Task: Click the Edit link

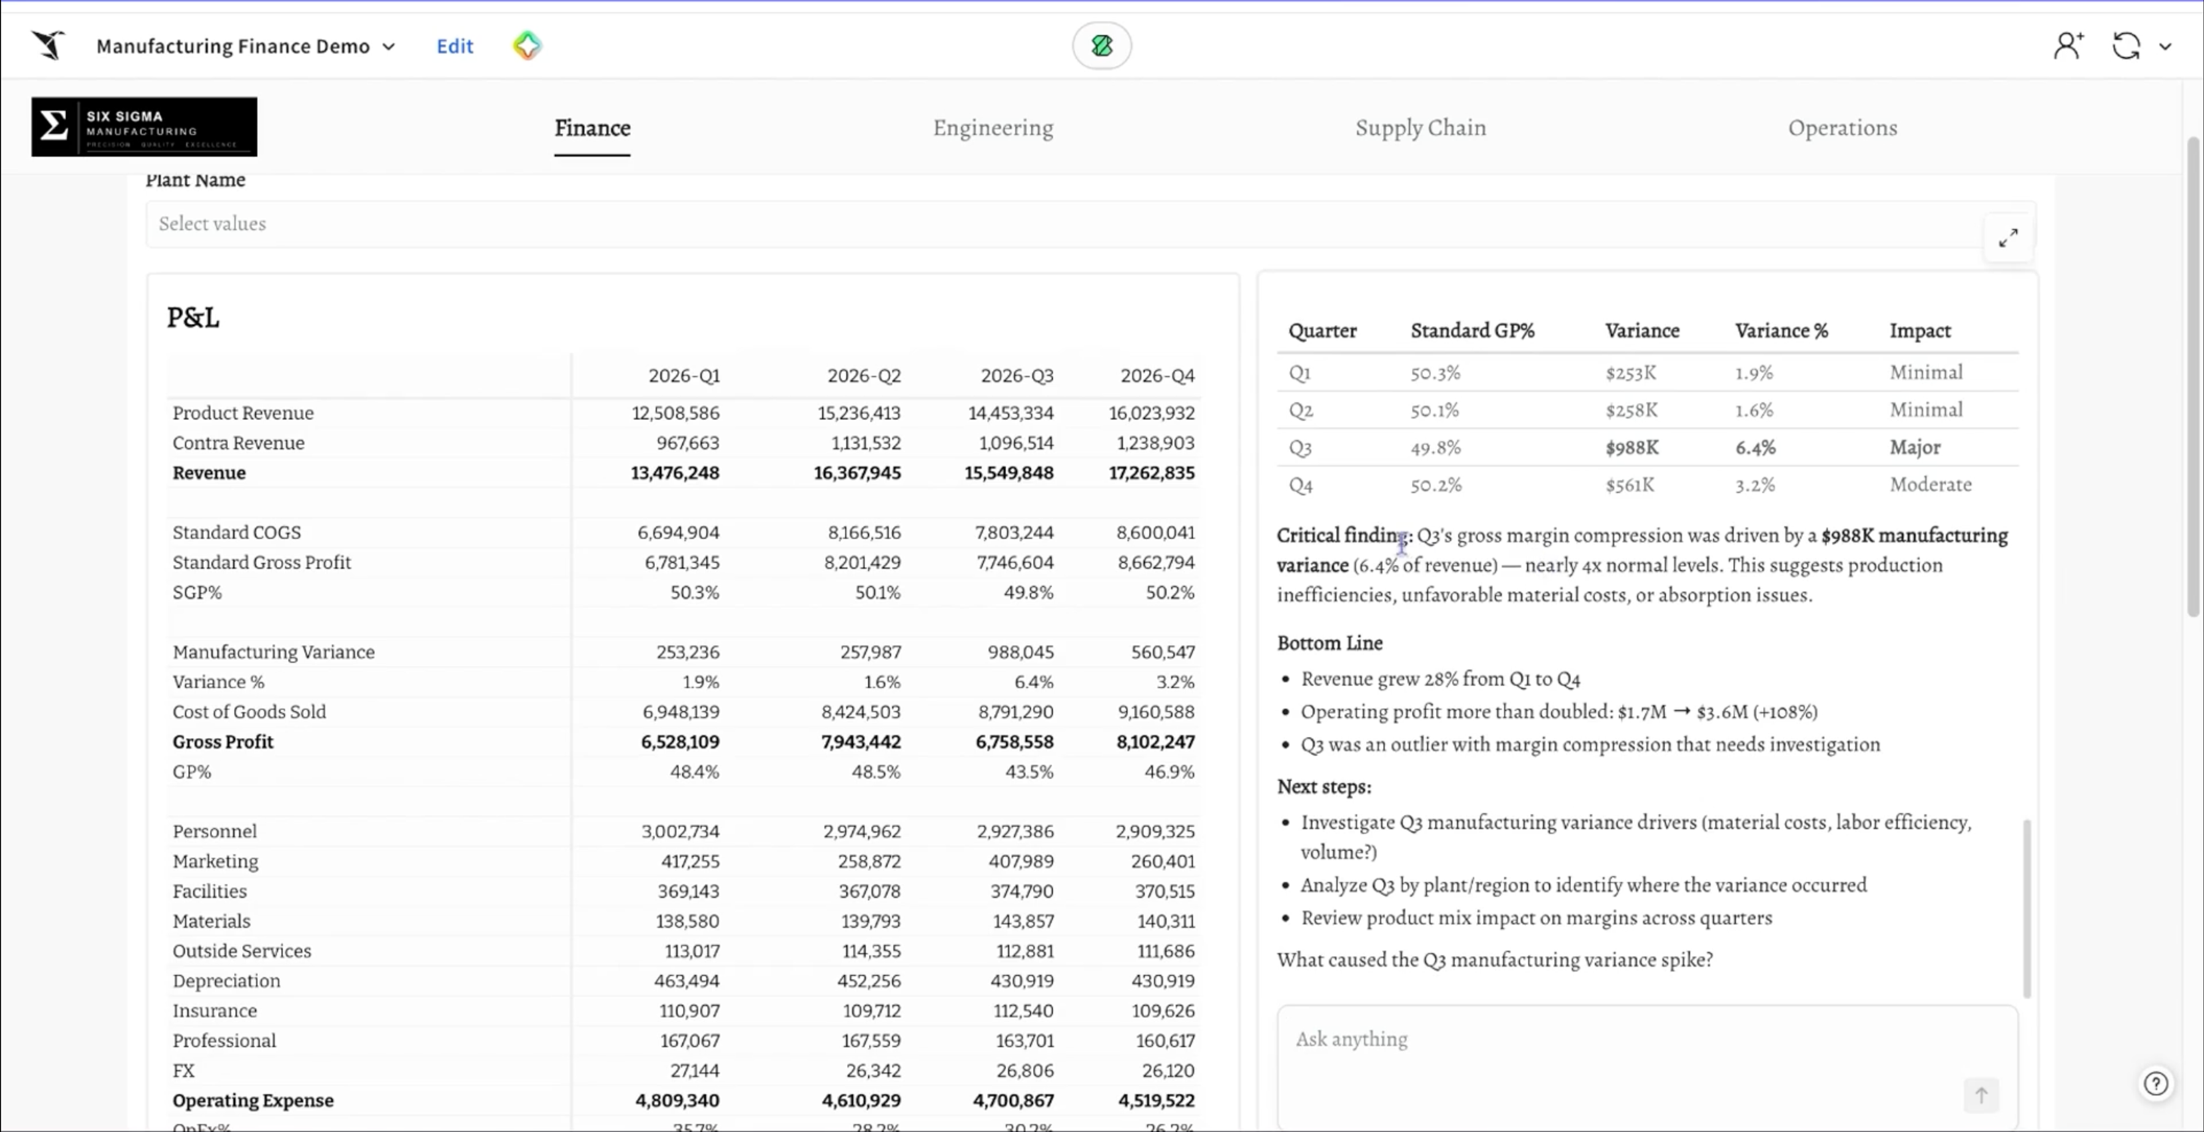Action: 455,46
